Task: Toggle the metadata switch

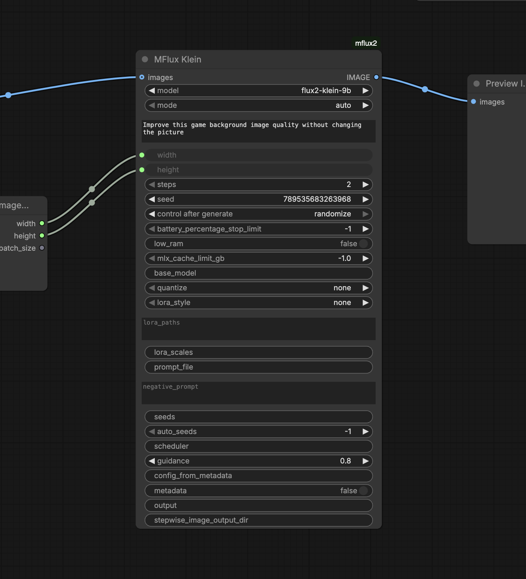Action: click(x=363, y=491)
